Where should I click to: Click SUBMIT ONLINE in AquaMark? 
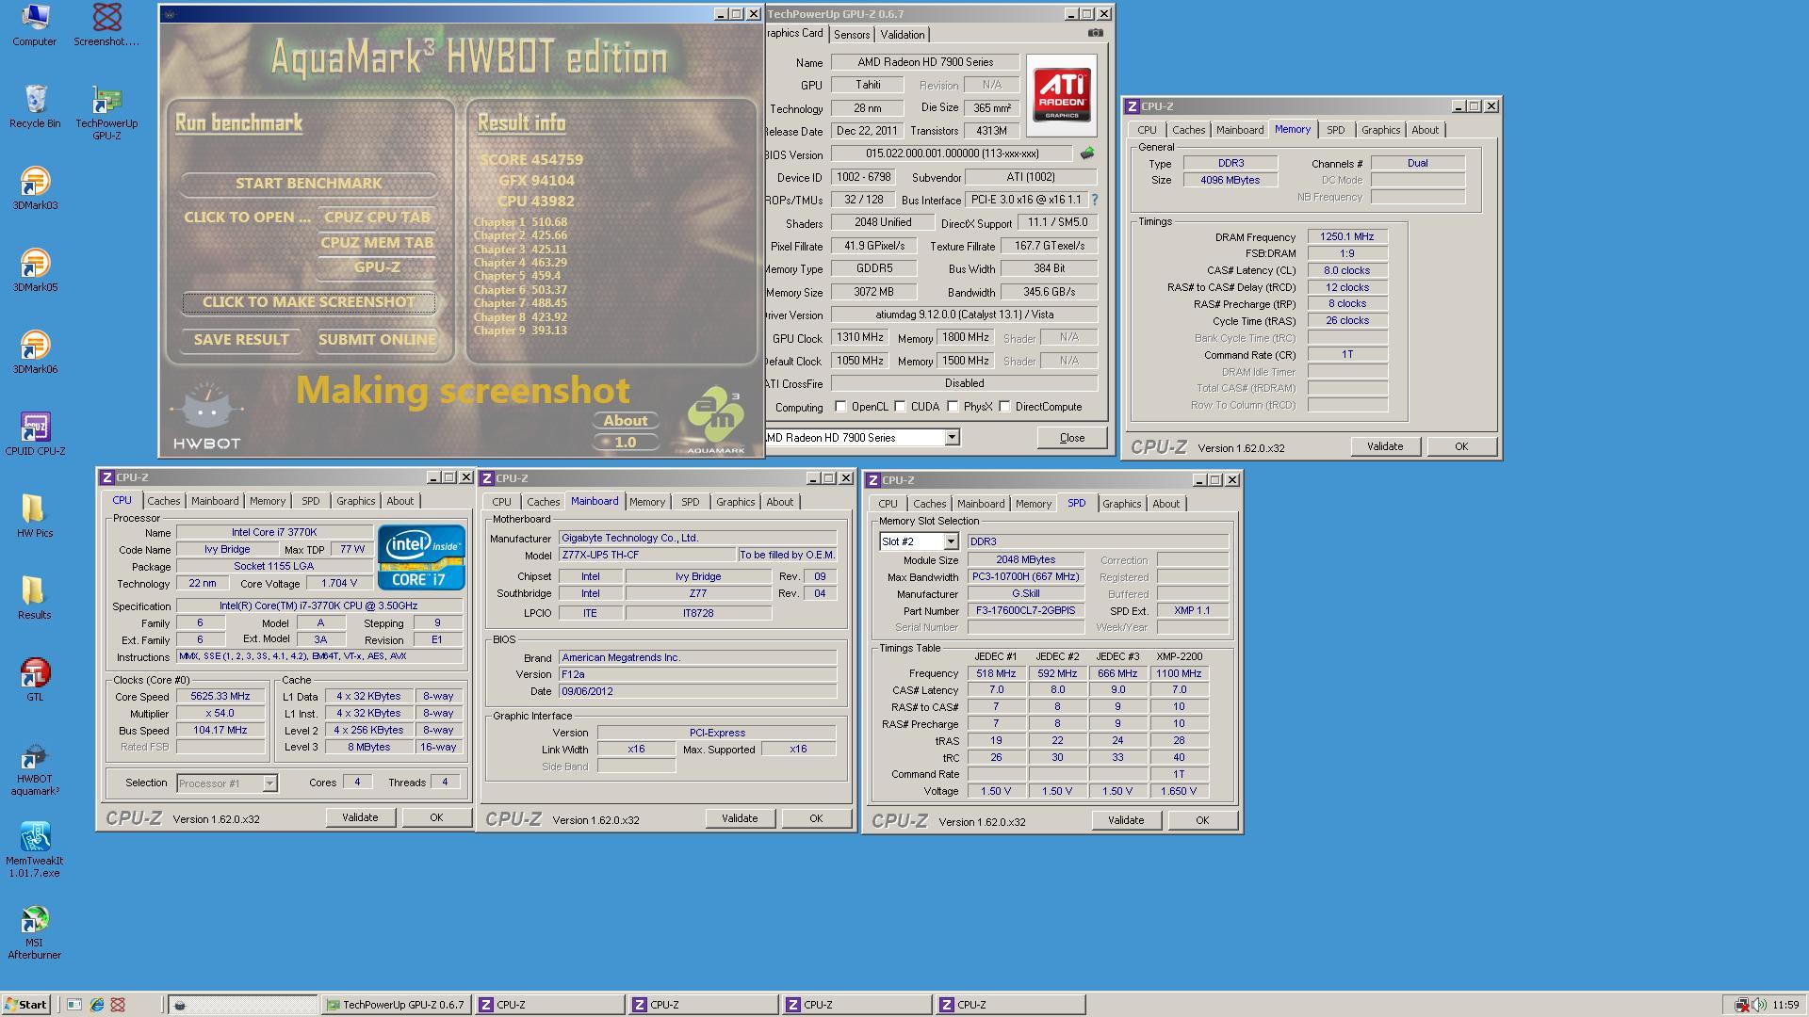point(377,340)
